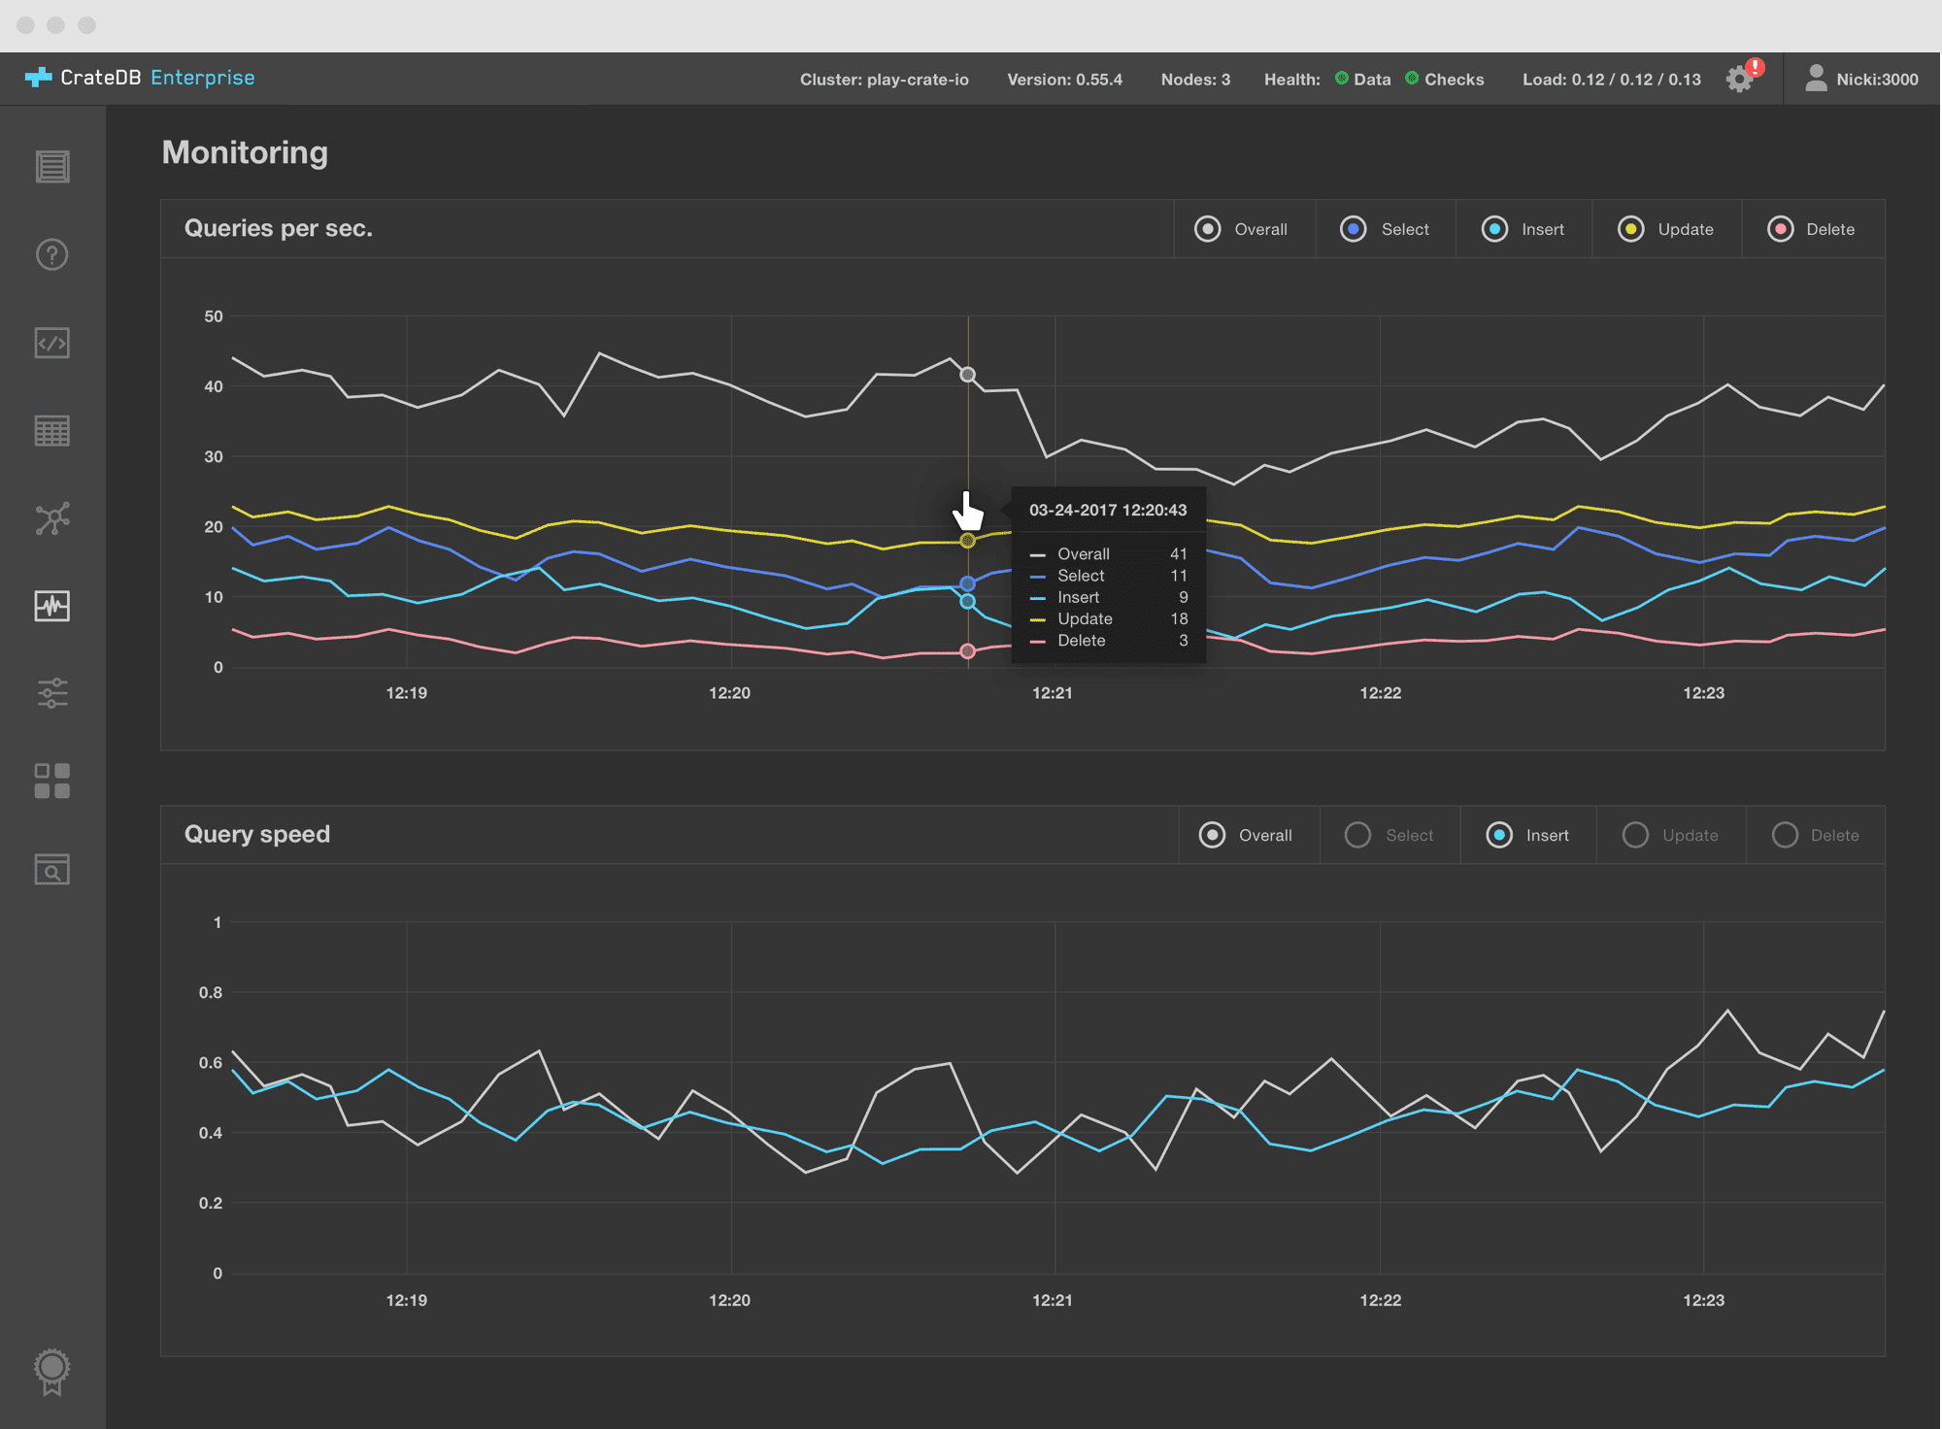Open the overview list icon in sidebar
The width and height of the screenshot is (1942, 1429).
coord(52,167)
